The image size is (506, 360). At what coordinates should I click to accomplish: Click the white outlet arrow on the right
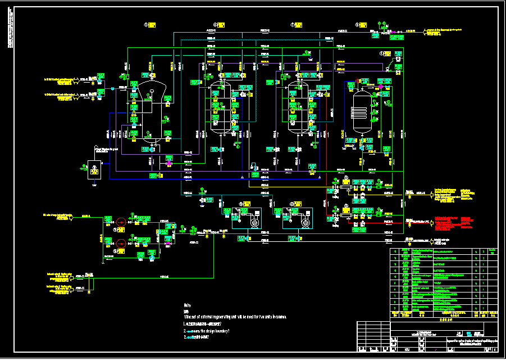click(x=431, y=241)
